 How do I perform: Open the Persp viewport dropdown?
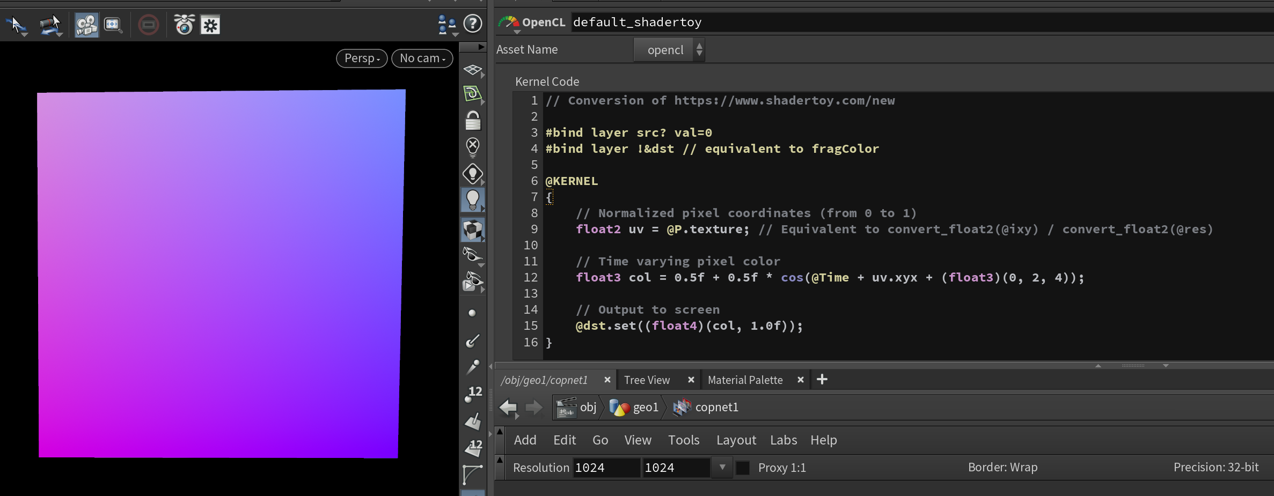pyautogui.click(x=362, y=58)
